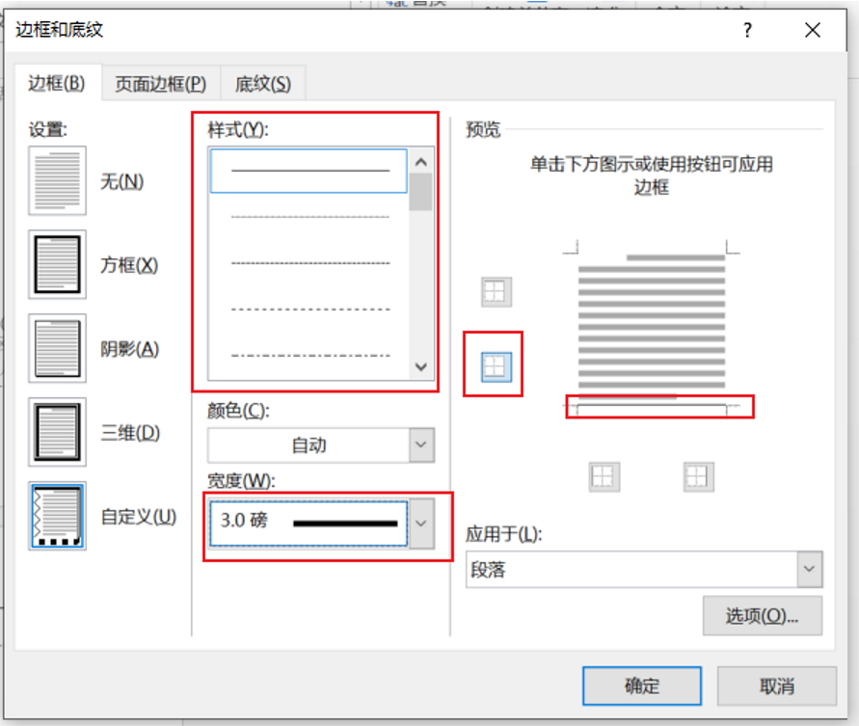This screenshot has width=859, height=726.
Task: Select the solid line style
Action: pos(309,171)
